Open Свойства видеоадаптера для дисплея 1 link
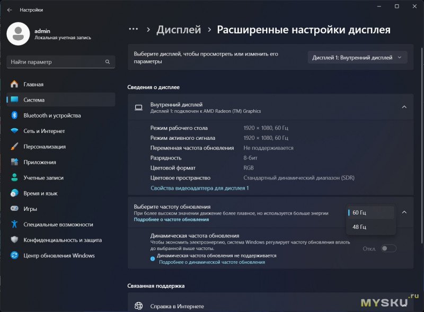424x312 pixels. click(199, 188)
